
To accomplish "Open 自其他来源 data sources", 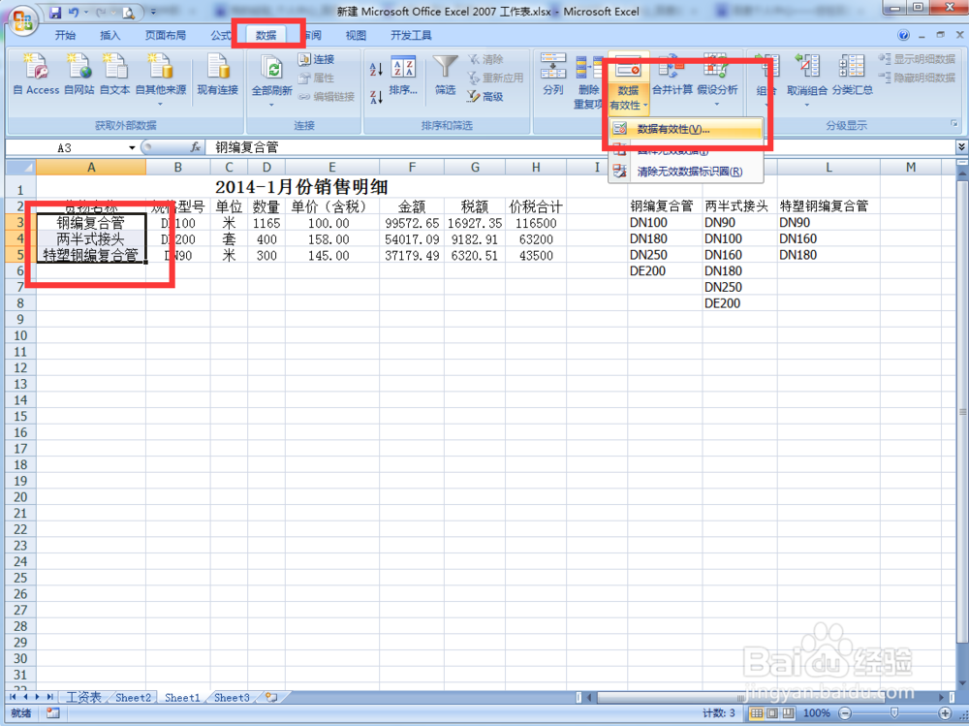I will point(161,79).
